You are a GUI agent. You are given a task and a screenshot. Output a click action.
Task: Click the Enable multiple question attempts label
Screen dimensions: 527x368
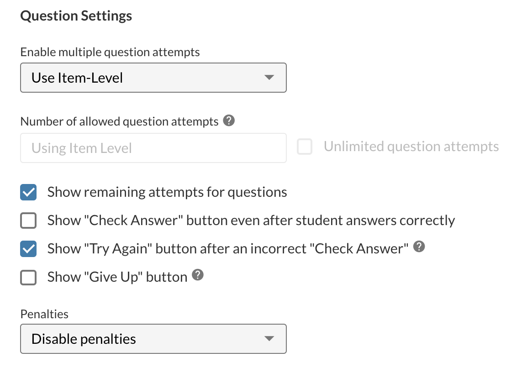click(x=110, y=52)
